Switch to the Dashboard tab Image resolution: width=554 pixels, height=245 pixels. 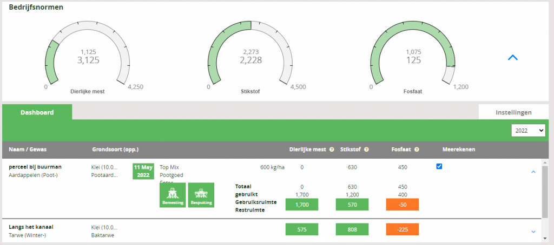[x=37, y=112]
